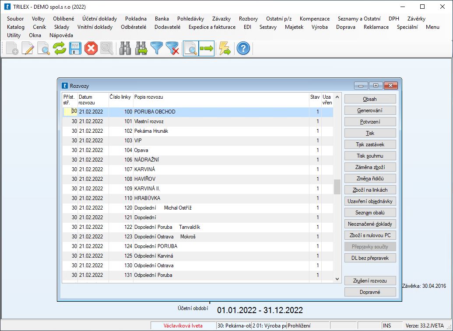This screenshot has height=331, width=453.
Task: Click the Záměna zboží button
Action: (x=370, y=167)
